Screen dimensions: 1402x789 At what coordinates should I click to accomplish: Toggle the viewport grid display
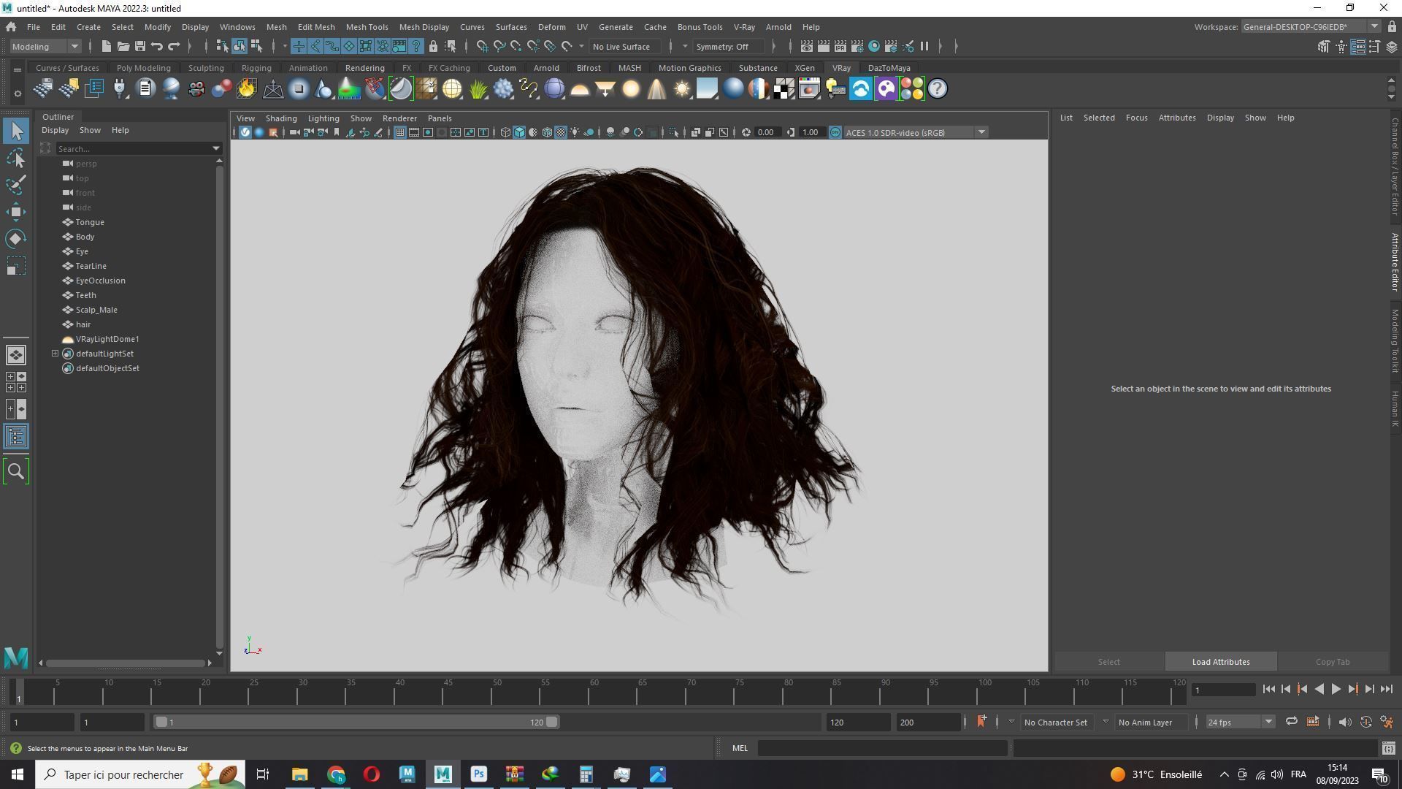click(x=400, y=132)
